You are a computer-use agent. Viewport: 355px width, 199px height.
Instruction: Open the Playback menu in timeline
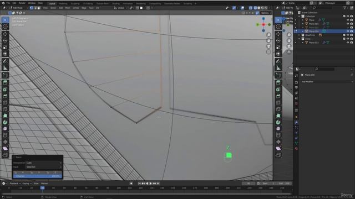pos(15,184)
